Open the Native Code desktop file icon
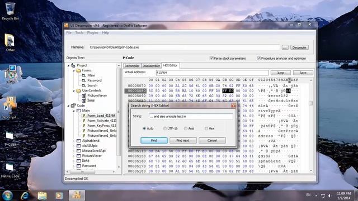Image resolution: width=358 pixels, height=201 pixels. click(10, 170)
